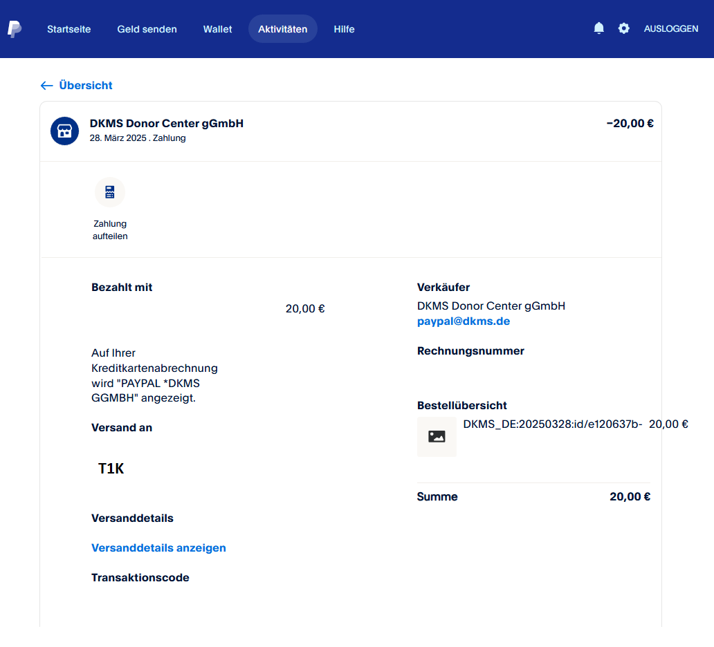Go back to Übersicht
This screenshot has height=647, width=714.
(x=77, y=86)
